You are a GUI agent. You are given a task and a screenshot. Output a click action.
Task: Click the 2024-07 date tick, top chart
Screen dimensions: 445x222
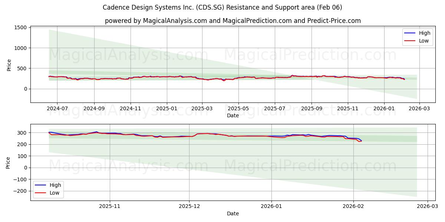[x=57, y=109]
